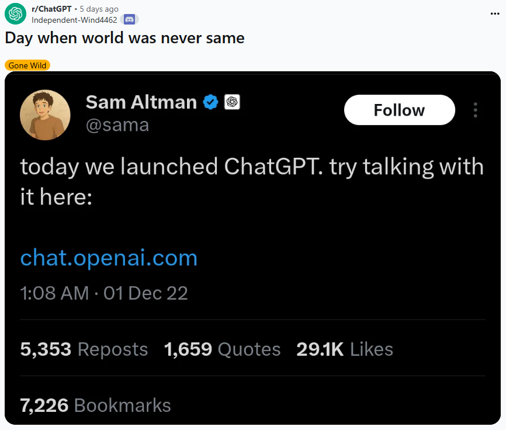Viewport: 506px width, 430px height.
Task: View the 1,659 Quotes list
Action: [x=223, y=349]
